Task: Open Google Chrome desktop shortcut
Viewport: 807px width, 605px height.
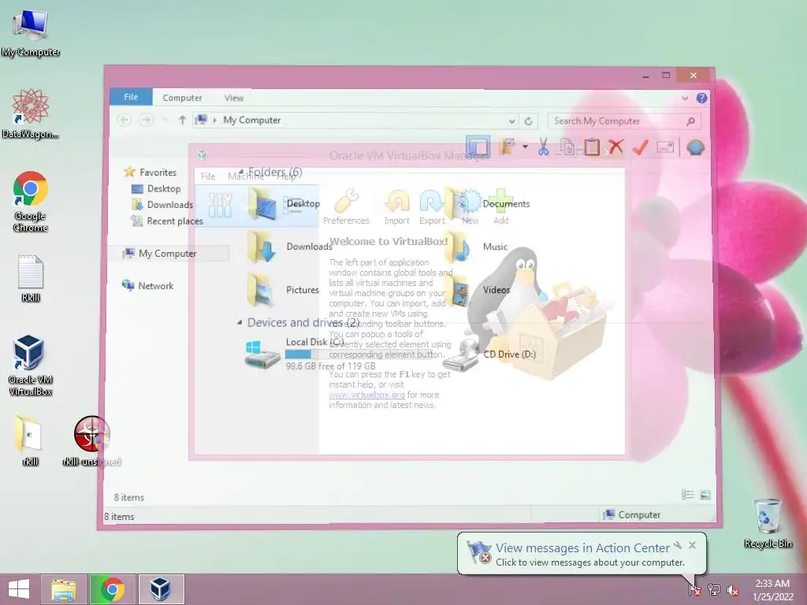Action: (x=31, y=202)
